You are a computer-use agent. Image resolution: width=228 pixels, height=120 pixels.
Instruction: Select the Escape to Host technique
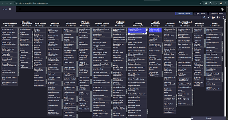tap(84, 77)
